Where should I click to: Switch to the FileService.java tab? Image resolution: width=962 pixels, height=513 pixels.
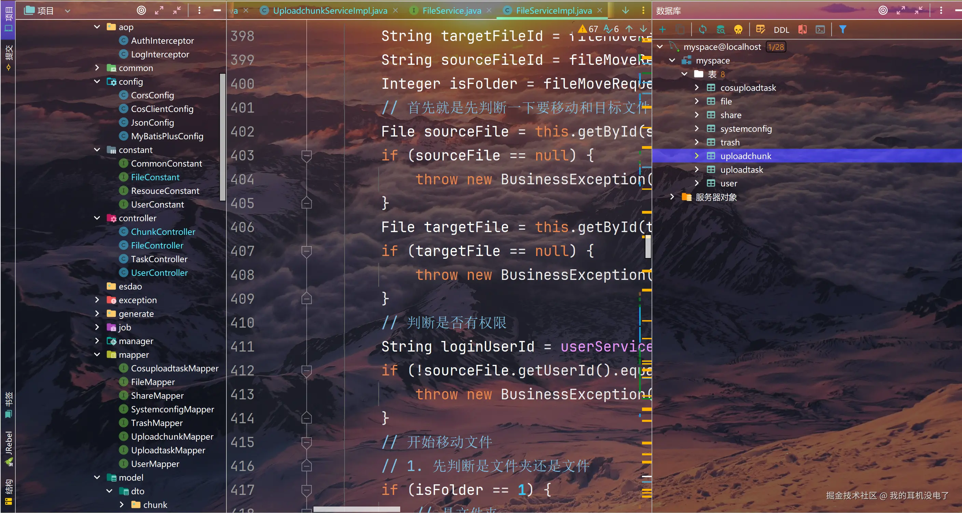451,11
